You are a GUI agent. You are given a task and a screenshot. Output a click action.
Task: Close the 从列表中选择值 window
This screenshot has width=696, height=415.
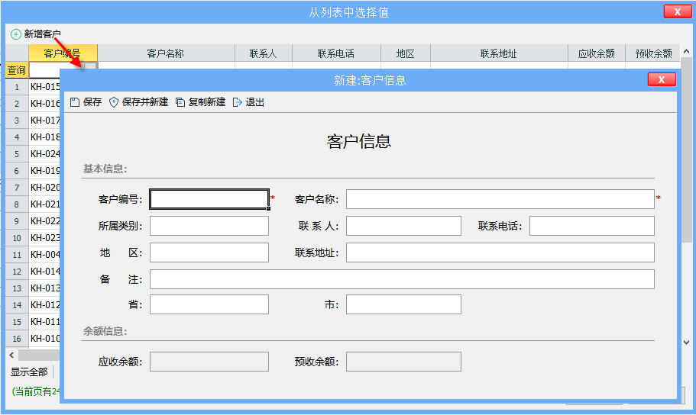[x=678, y=12]
